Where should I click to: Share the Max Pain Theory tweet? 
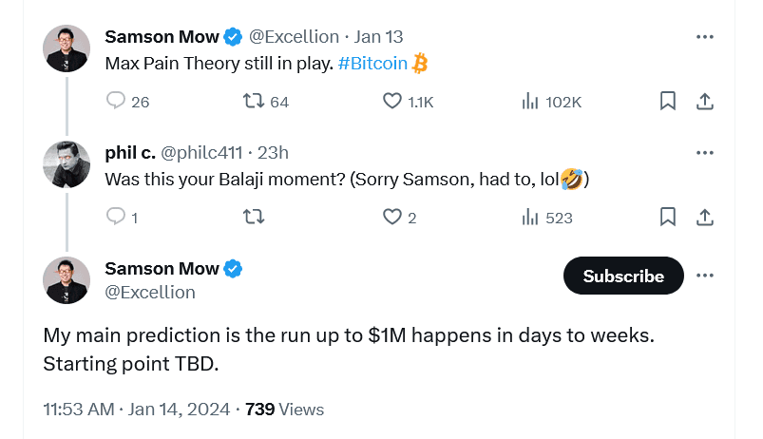pos(705,102)
